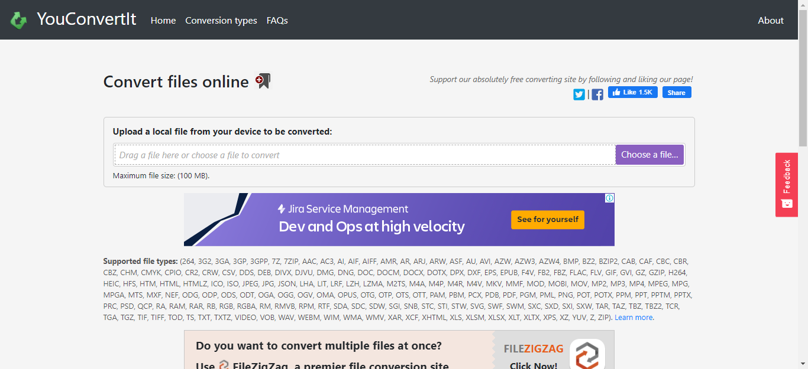Open the About page

tap(771, 21)
